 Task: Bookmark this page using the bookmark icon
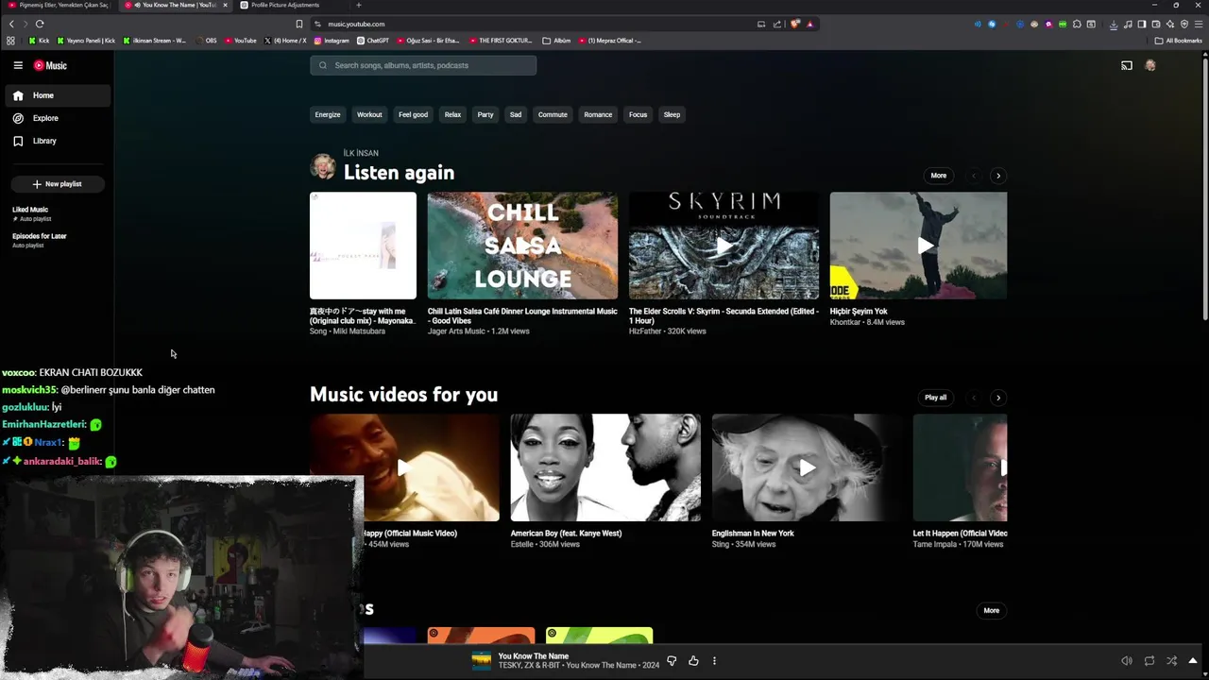point(299,24)
